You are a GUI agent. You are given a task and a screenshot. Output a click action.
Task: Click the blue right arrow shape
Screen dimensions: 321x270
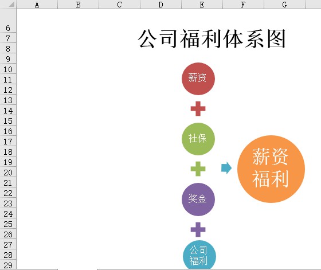tap(226, 168)
